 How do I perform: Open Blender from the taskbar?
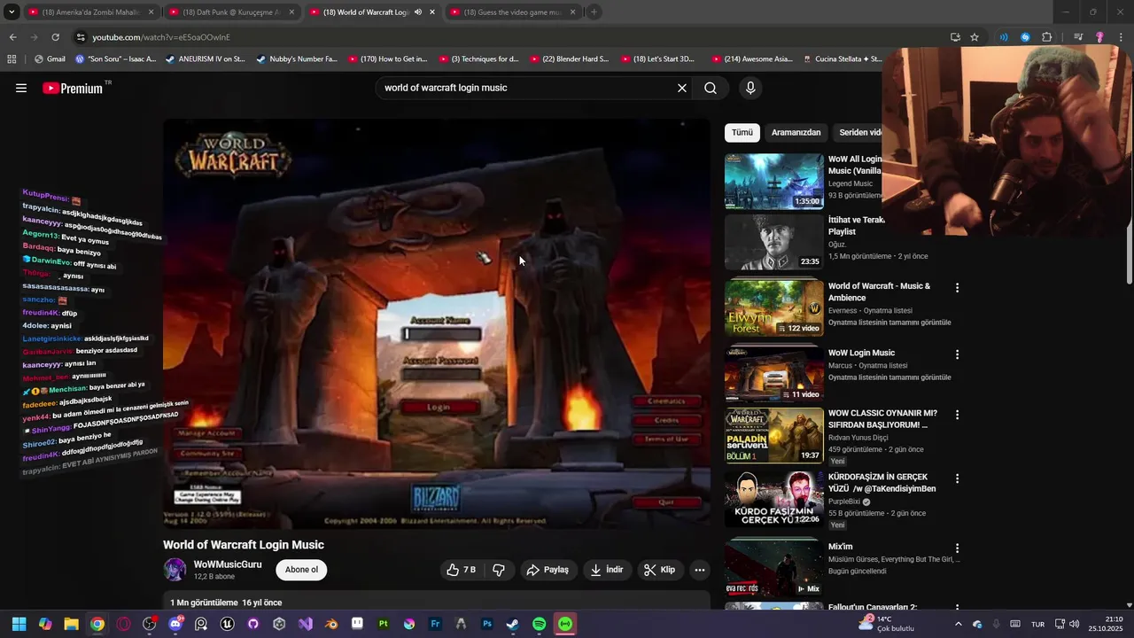click(x=331, y=624)
